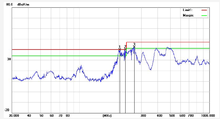Screen dimensions: 220x119
Task: Click the 30.000 start frequency label
Action: click(14, 116)
